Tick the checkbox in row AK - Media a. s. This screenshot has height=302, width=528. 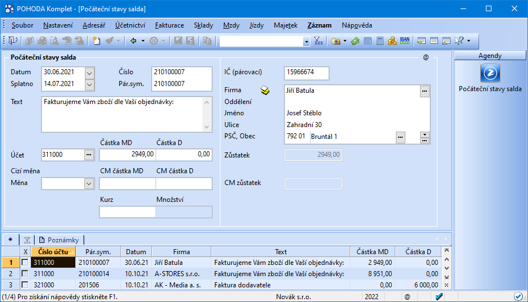click(25, 285)
